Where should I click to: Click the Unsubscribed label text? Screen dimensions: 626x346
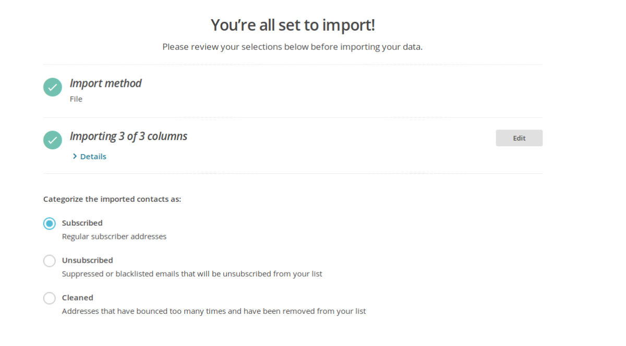(87, 260)
